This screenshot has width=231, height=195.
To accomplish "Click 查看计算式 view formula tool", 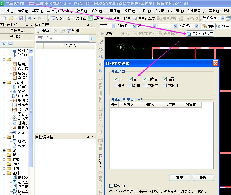I will tap(144, 18).
